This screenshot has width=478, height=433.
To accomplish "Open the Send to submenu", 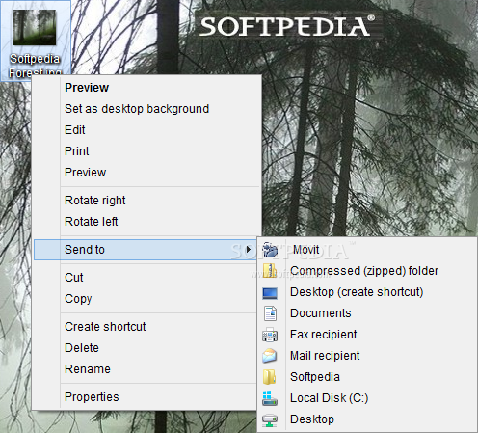I will coord(146,250).
